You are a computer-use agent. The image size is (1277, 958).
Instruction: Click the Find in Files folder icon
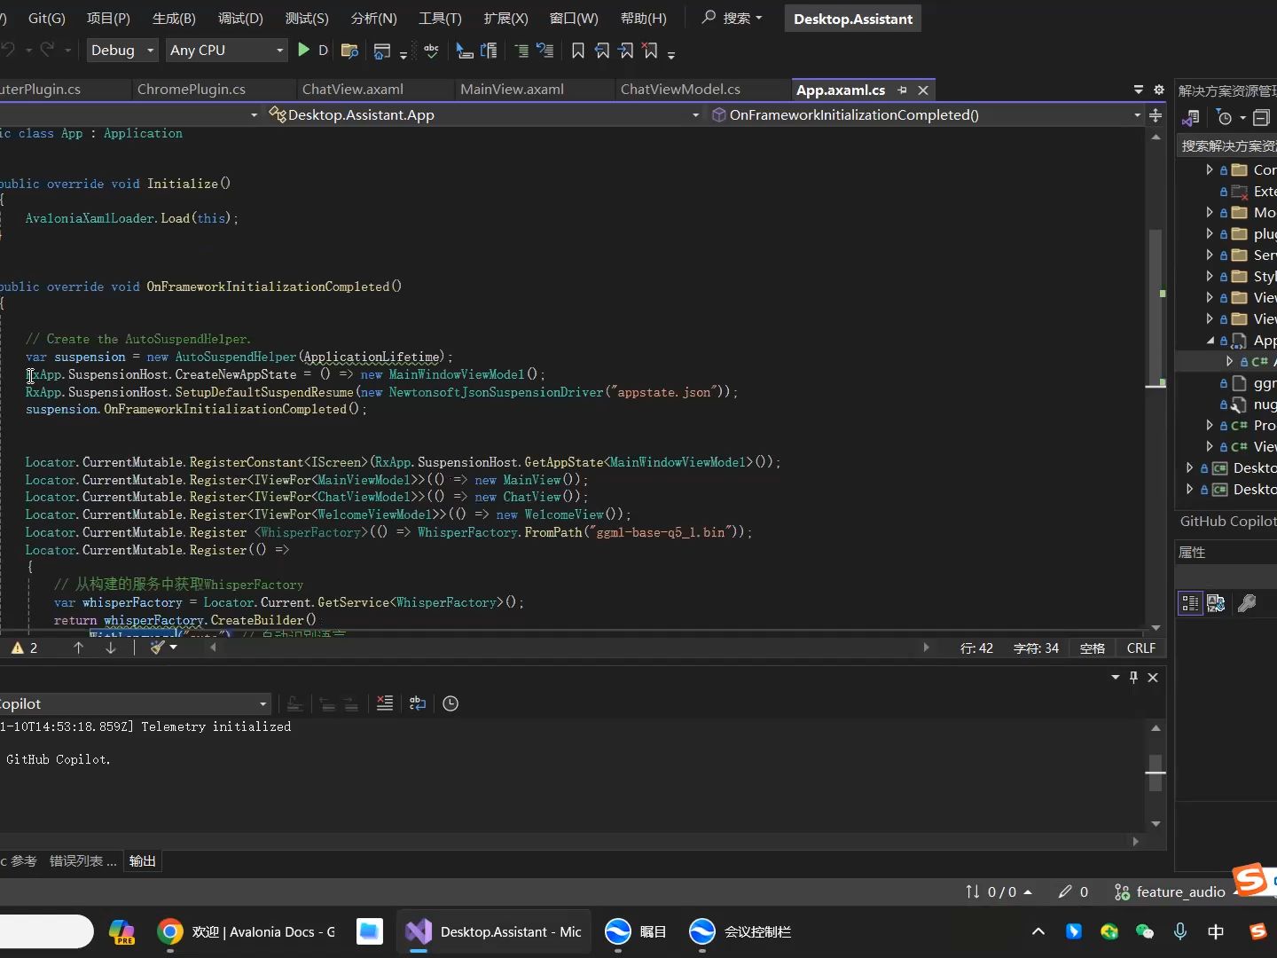(x=349, y=51)
